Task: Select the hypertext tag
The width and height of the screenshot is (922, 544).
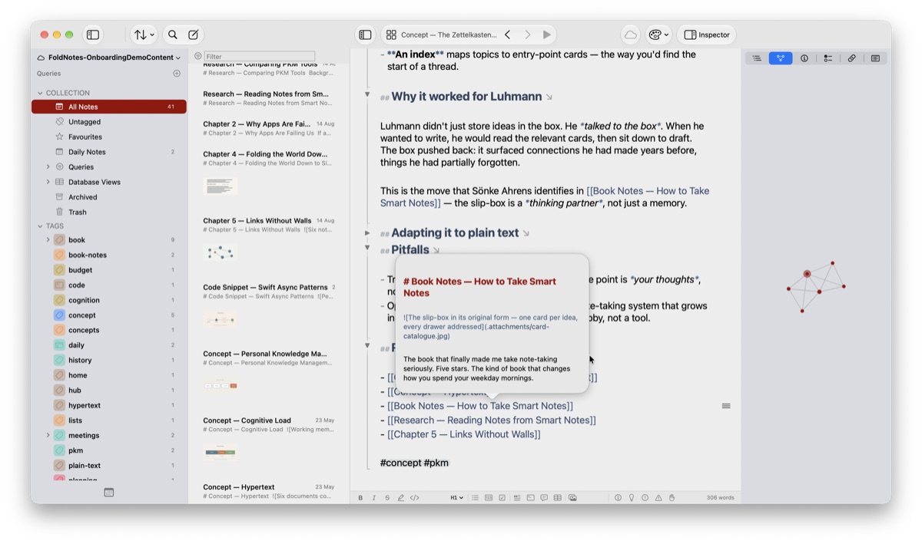Action: pyautogui.click(x=109, y=405)
